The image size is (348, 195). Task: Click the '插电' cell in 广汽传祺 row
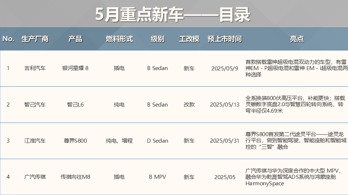119,177
